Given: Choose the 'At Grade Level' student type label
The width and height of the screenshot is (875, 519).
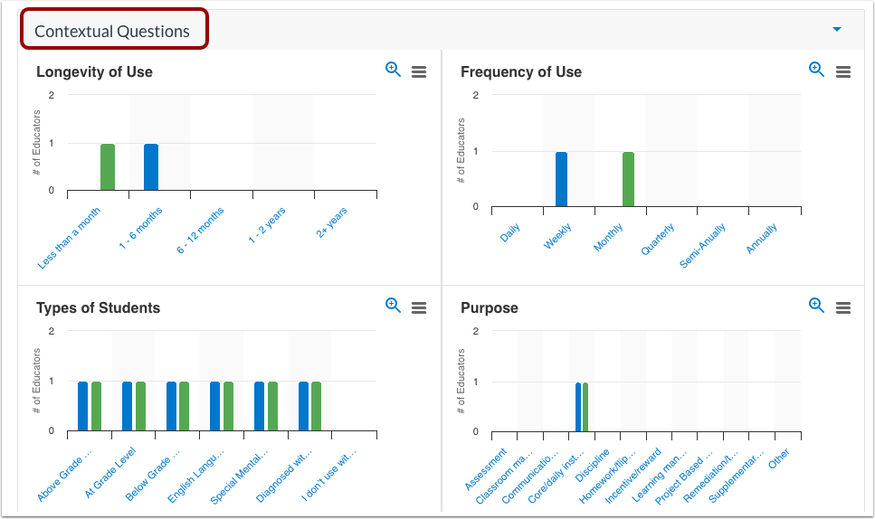Looking at the screenshot, I should pyautogui.click(x=109, y=472).
